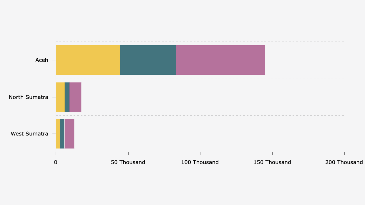
Task: Click West Sumatra's yellow bar segment
Action: coord(58,134)
